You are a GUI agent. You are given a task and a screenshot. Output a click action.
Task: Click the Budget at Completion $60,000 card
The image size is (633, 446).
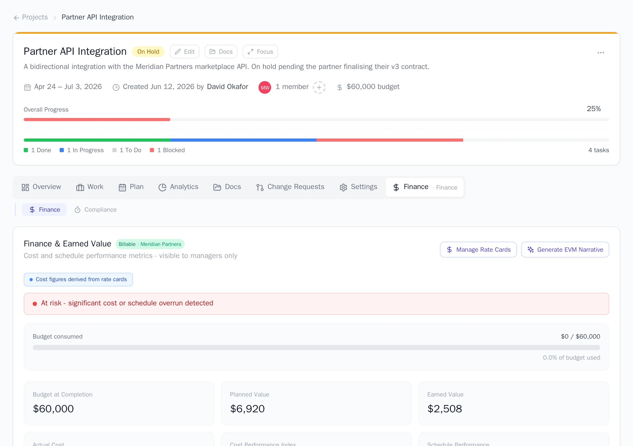point(119,403)
